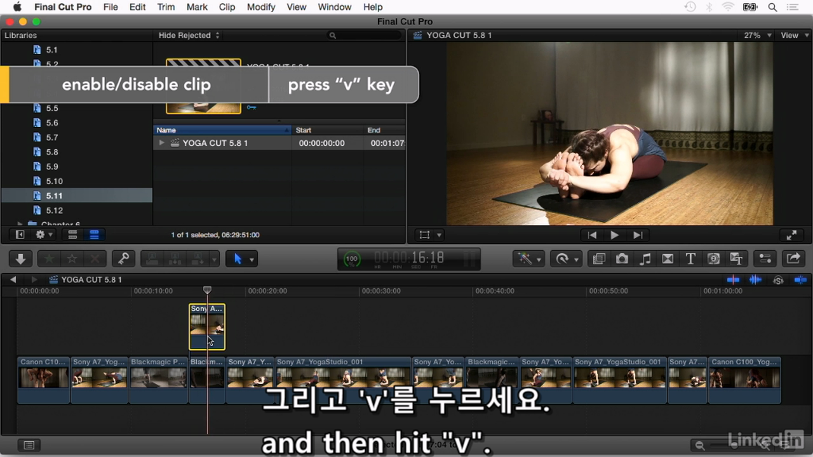The width and height of the screenshot is (813, 457).
Task: Open the edit options dropdown beside Append
Action: [x=215, y=259]
